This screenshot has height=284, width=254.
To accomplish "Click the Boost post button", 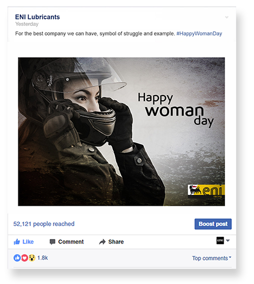I will tap(213, 224).
